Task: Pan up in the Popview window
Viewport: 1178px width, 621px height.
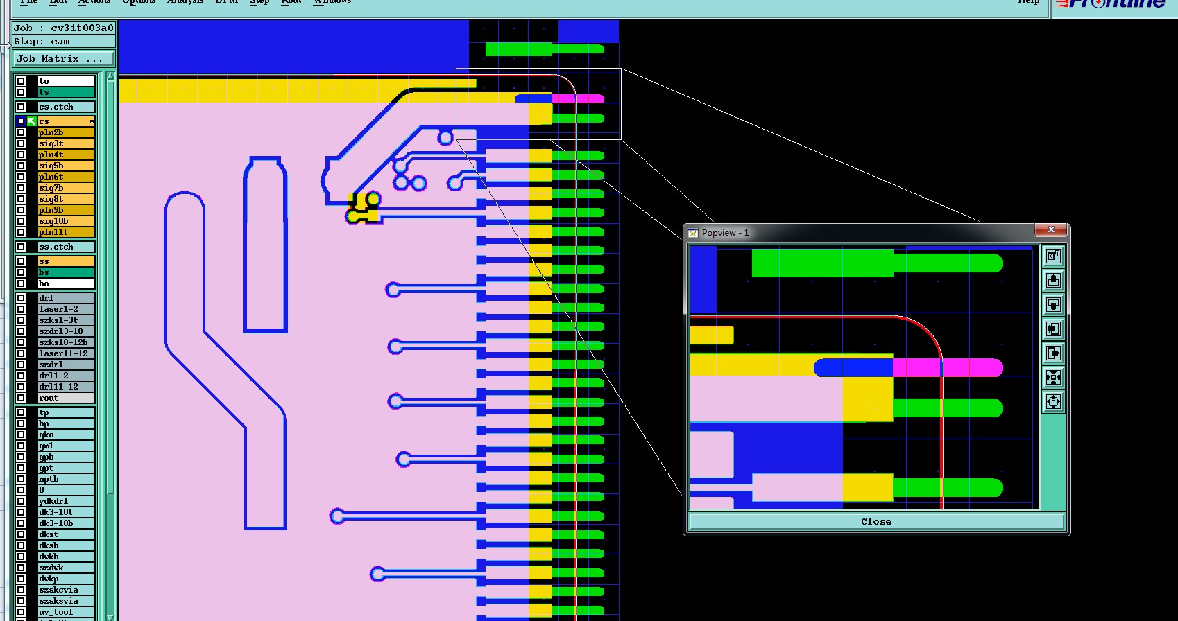Action: click(1053, 281)
